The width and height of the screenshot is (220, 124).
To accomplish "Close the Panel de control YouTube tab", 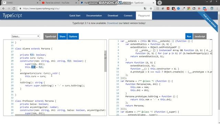I will (76, 3).
